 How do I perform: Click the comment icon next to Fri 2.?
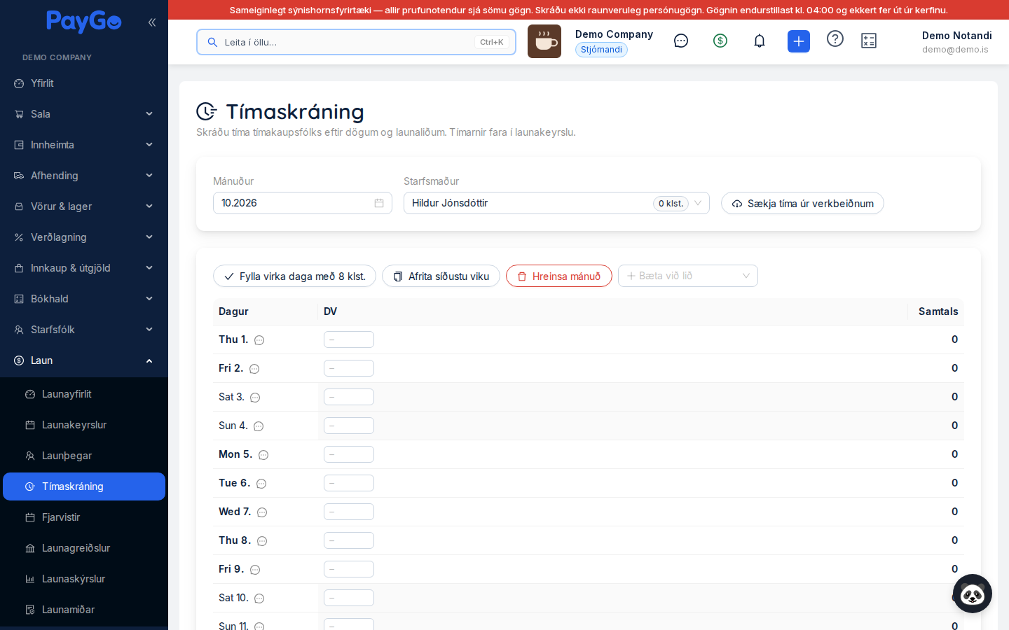pyautogui.click(x=254, y=369)
